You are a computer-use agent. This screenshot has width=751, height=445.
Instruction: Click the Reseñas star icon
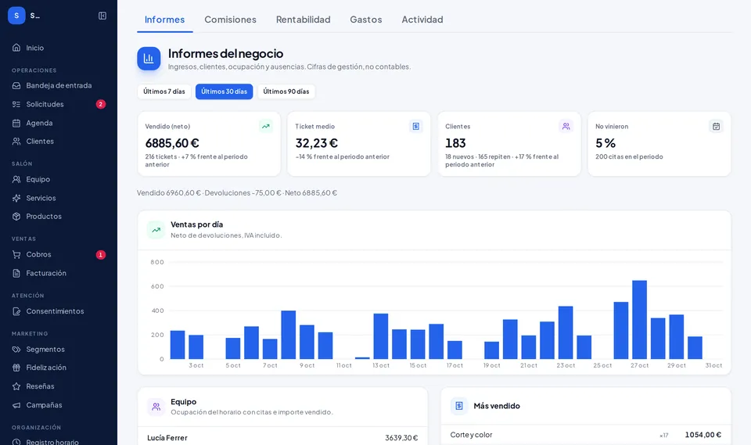[x=16, y=386]
